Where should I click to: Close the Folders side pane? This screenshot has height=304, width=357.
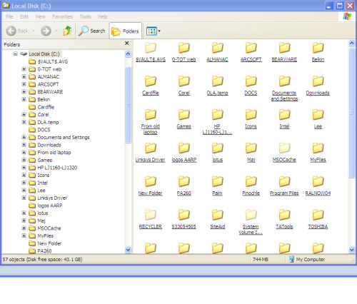tap(127, 43)
